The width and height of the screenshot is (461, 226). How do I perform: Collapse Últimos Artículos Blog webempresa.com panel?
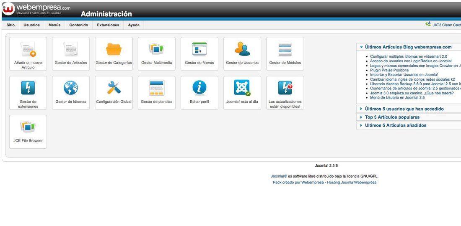[x=409, y=47]
